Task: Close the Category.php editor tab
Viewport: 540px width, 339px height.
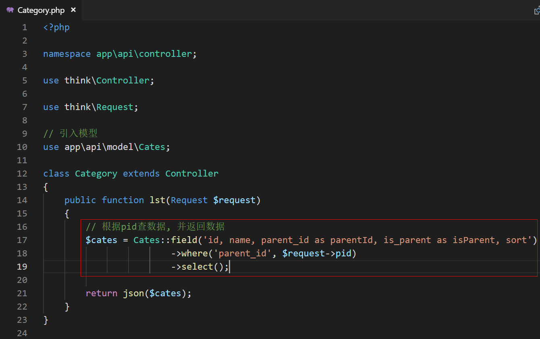Action: (x=73, y=10)
